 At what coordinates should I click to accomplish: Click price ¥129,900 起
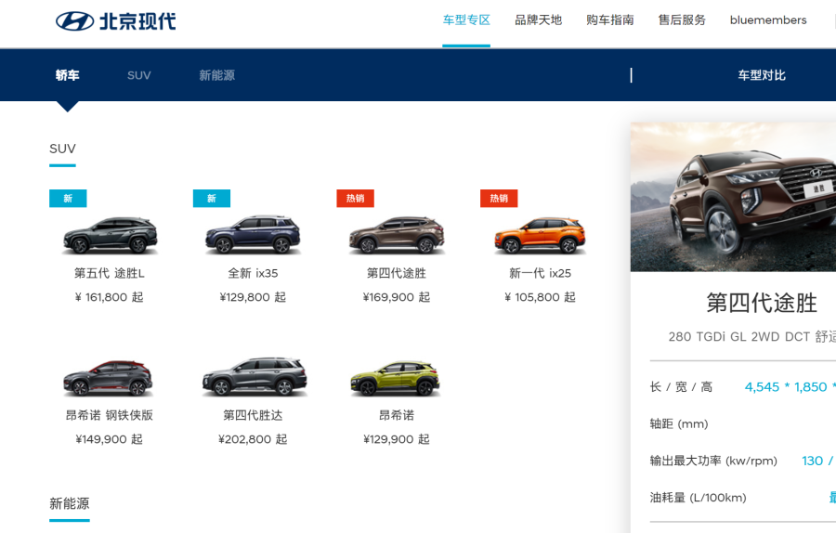(397, 439)
